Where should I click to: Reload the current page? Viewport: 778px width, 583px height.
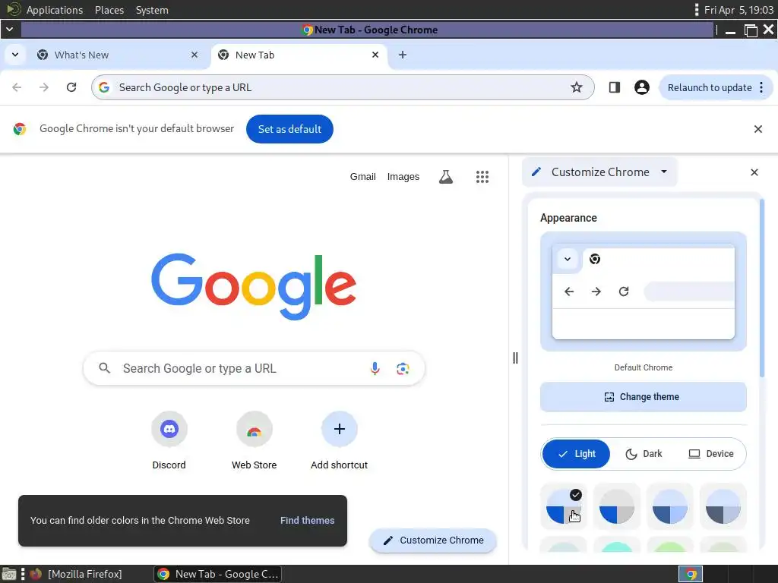tap(71, 87)
